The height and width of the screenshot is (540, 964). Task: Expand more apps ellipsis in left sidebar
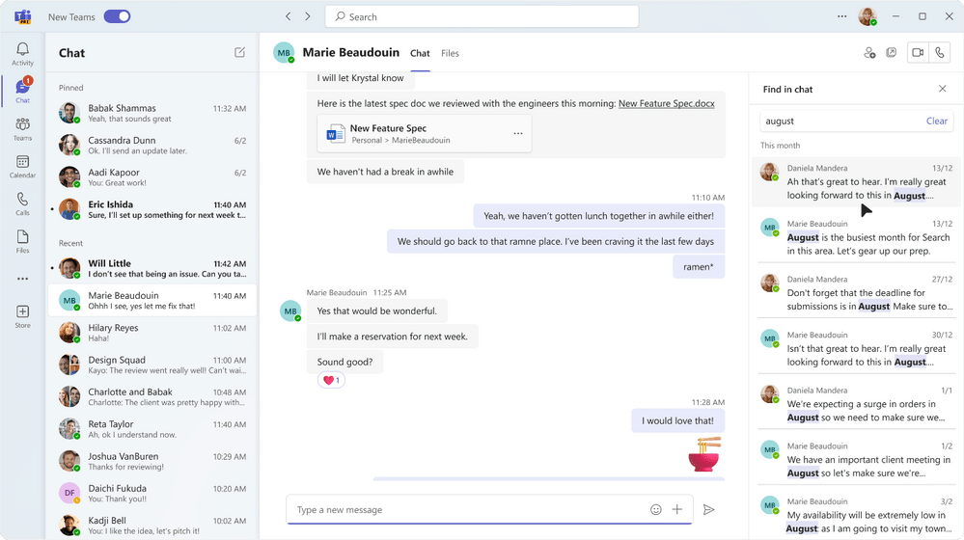click(x=22, y=279)
